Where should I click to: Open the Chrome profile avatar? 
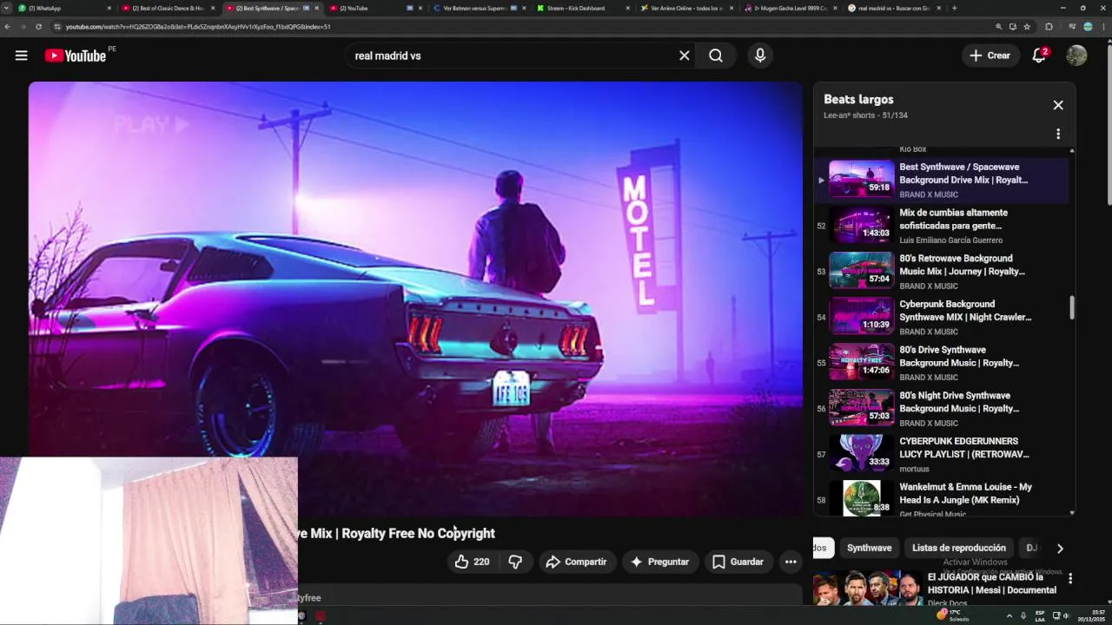[1088, 27]
